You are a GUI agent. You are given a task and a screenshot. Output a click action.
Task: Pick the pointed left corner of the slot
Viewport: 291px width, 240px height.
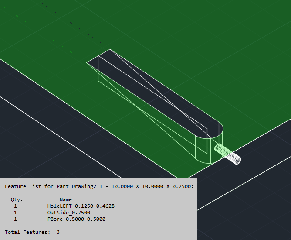pos(88,63)
